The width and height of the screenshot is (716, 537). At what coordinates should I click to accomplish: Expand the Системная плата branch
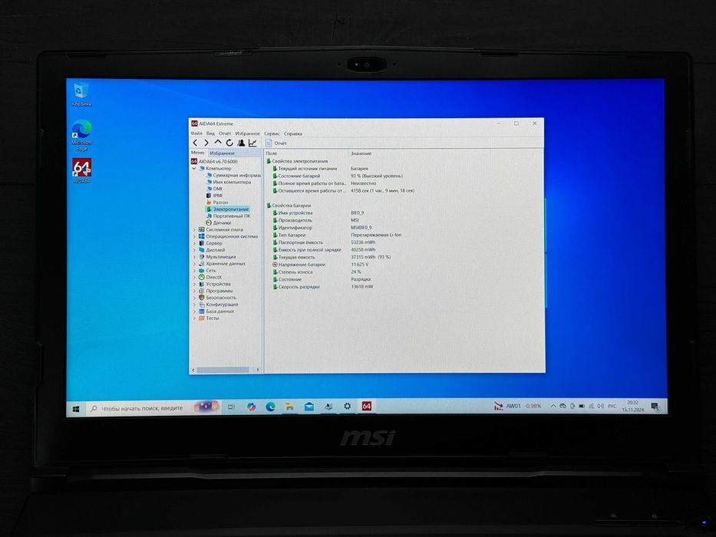(194, 229)
